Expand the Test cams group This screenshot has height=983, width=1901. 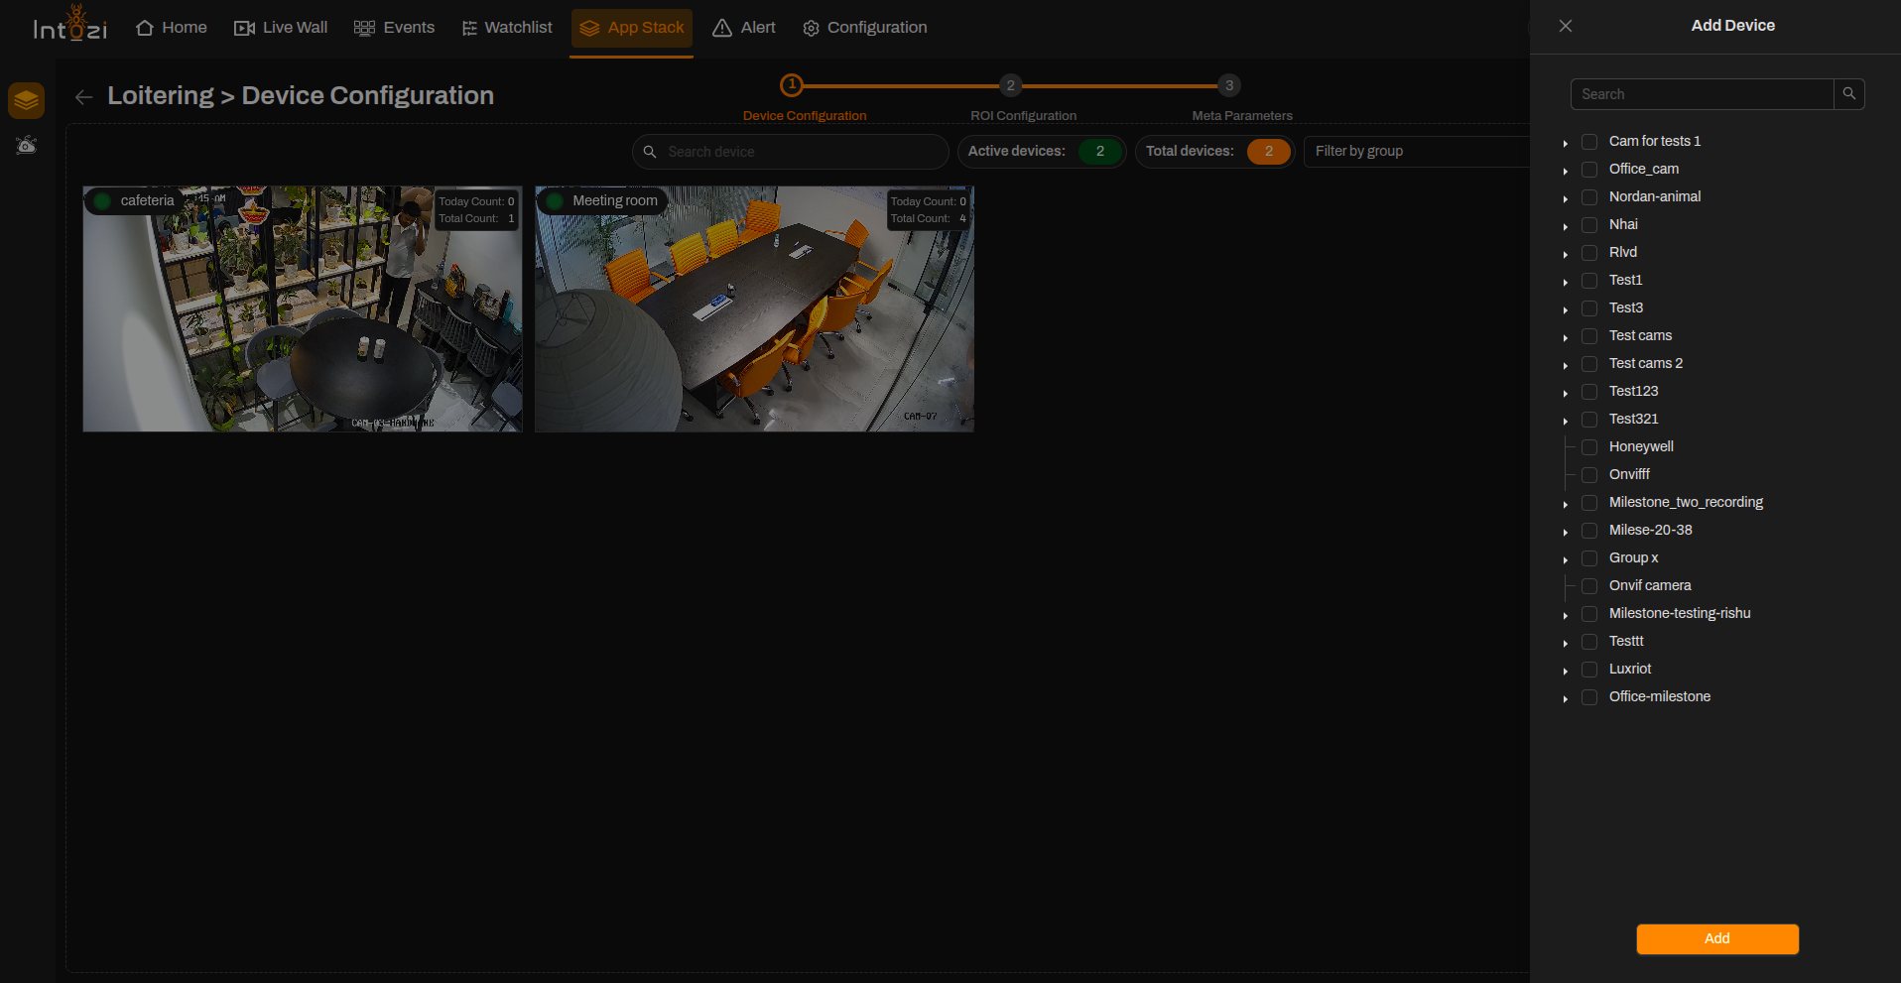(1566, 338)
